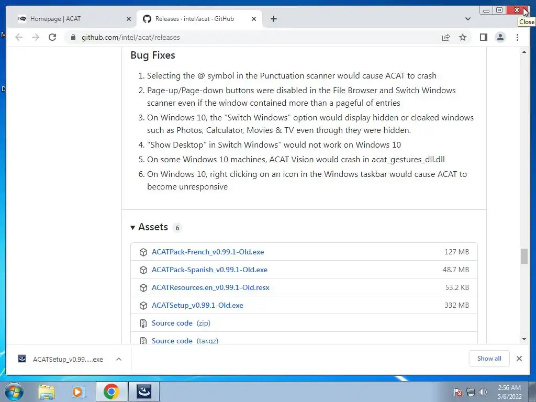Click the 332 MB size text
The height and width of the screenshot is (402, 536).
point(456,305)
